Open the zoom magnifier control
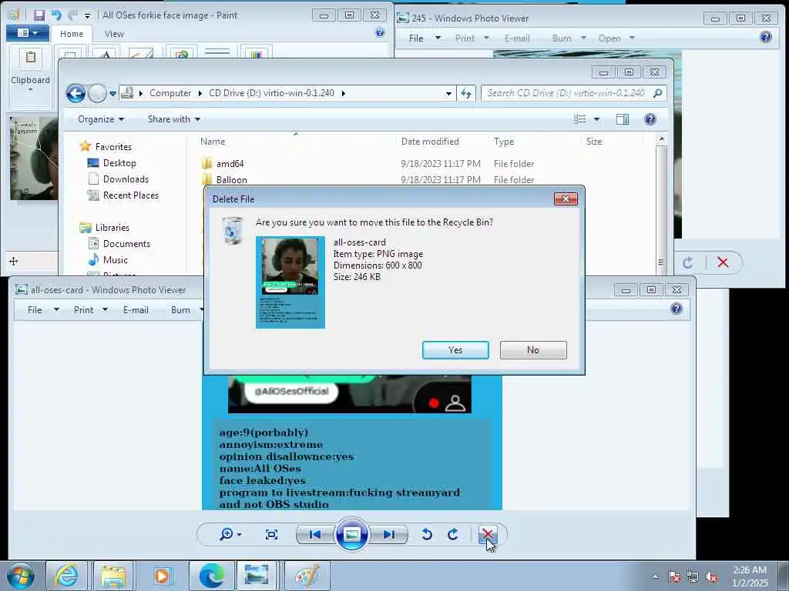Screen dimensions: 789x591 point(230,534)
